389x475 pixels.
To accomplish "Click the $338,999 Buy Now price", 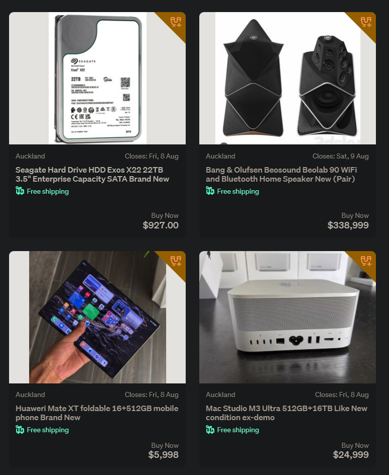I will [x=348, y=225].
